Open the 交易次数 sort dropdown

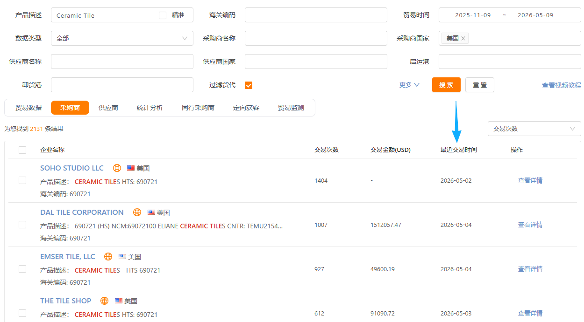coord(534,129)
